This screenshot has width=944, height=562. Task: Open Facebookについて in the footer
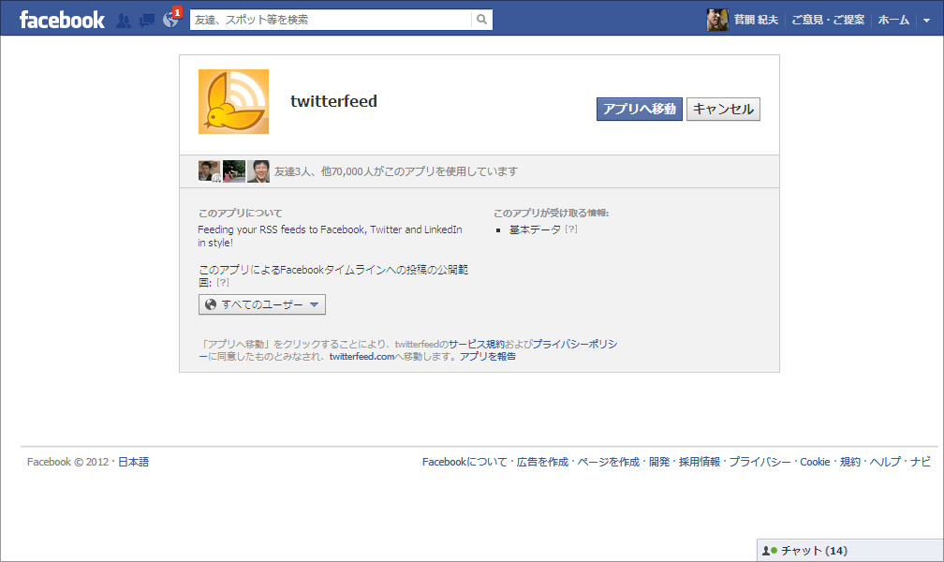coord(465,462)
